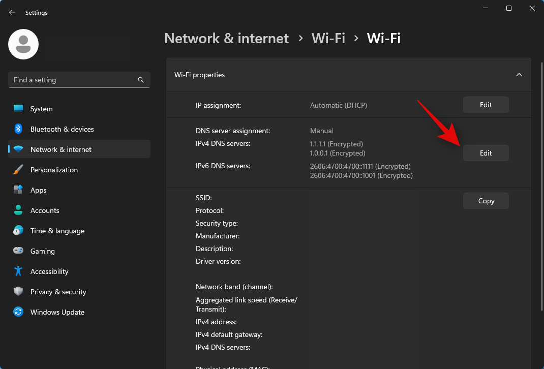Screen dimensions: 544x369
Task: Click the search magnifier icon
Action: pyautogui.click(x=141, y=80)
